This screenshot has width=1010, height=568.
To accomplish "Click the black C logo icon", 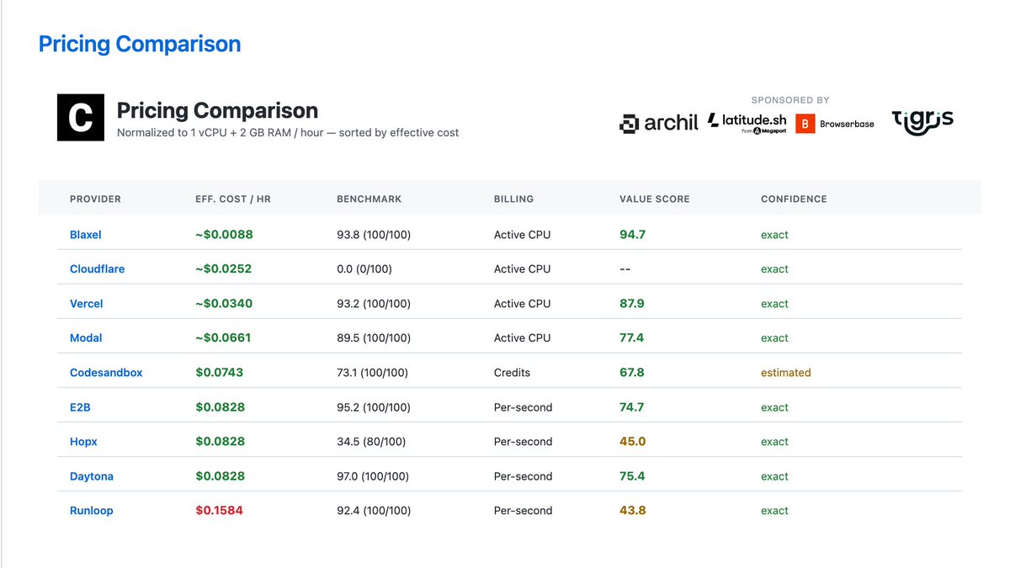I will tap(81, 118).
